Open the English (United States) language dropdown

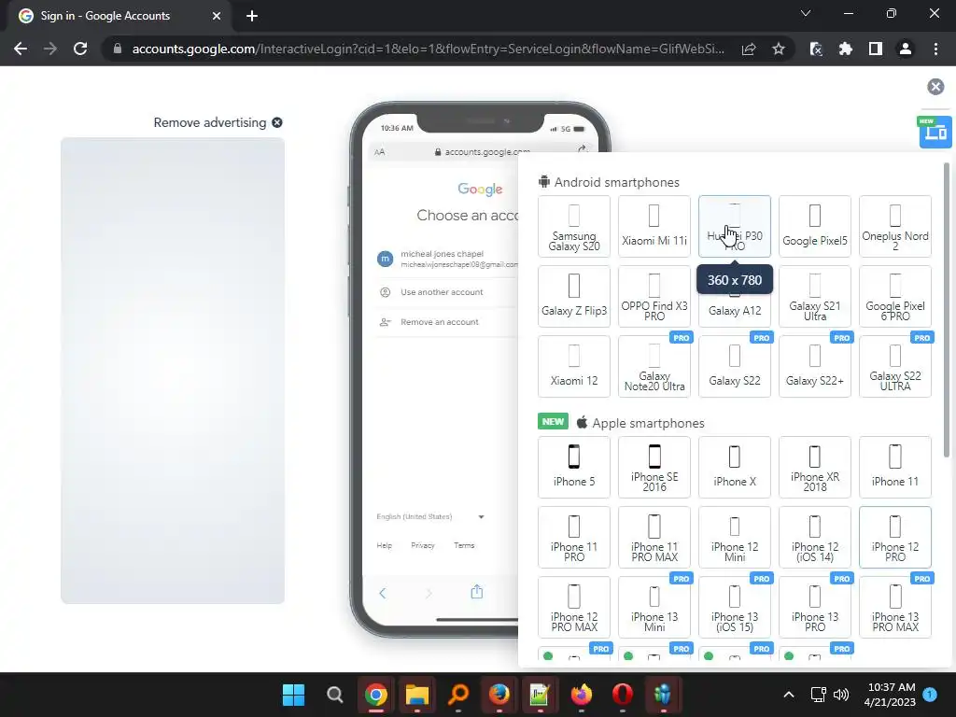[x=430, y=516]
